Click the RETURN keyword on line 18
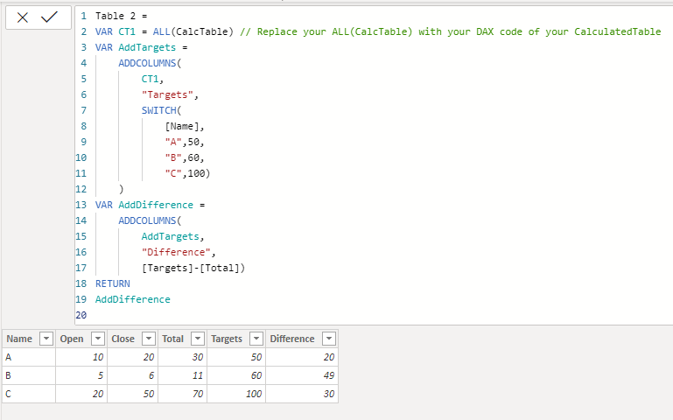The image size is (673, 420). pos(112,284)
